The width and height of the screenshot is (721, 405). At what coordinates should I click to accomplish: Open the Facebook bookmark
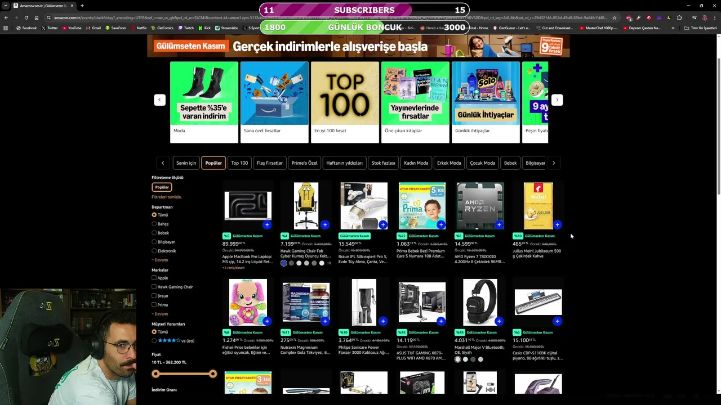point(26,28)
